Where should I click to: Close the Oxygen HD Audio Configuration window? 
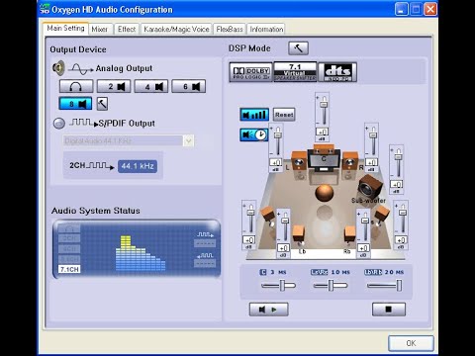coord(430,9)
